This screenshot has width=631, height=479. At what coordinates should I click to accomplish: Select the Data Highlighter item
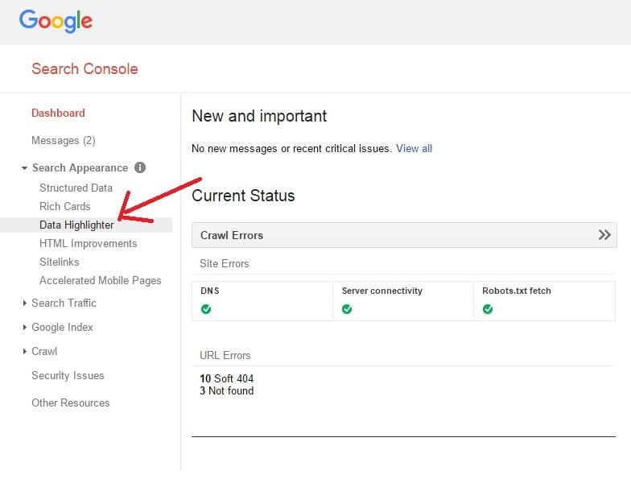(76, 225)
